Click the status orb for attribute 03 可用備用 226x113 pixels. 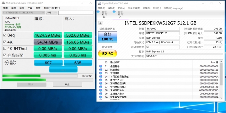[101, 73]
